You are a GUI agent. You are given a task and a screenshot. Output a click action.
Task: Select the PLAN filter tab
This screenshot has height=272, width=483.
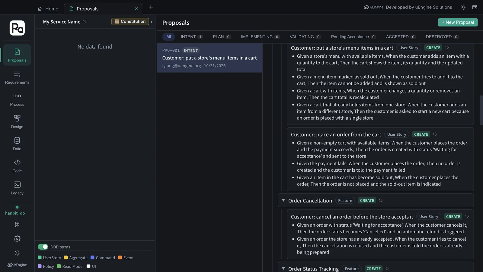(x=222, y=37)
